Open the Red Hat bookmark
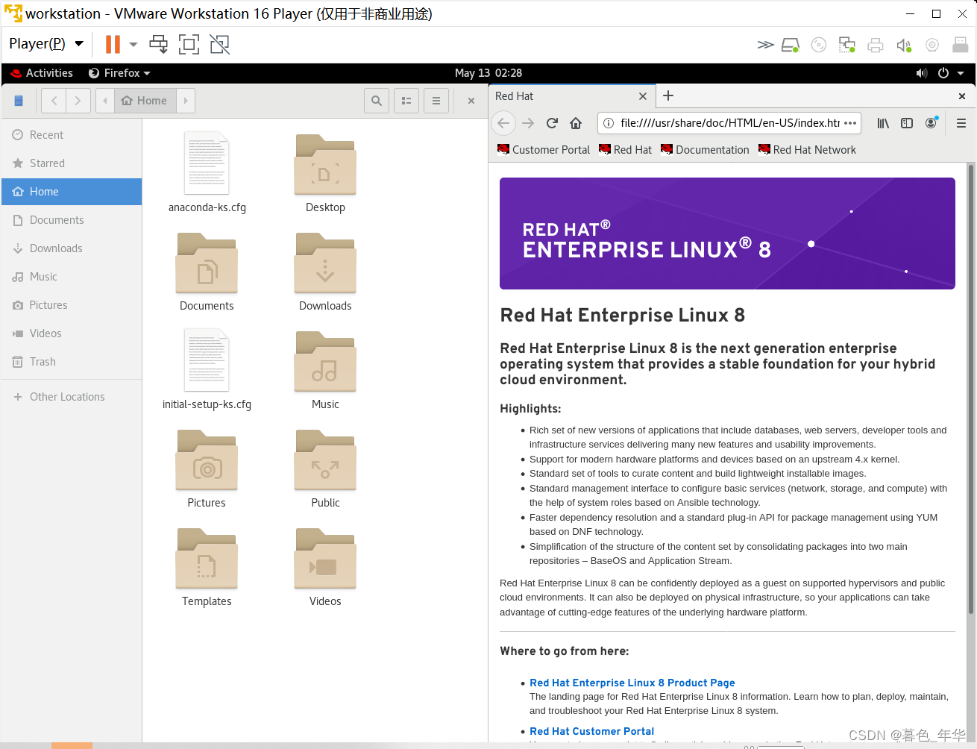Viewport: 977px width, 749px height. point(626,150)
